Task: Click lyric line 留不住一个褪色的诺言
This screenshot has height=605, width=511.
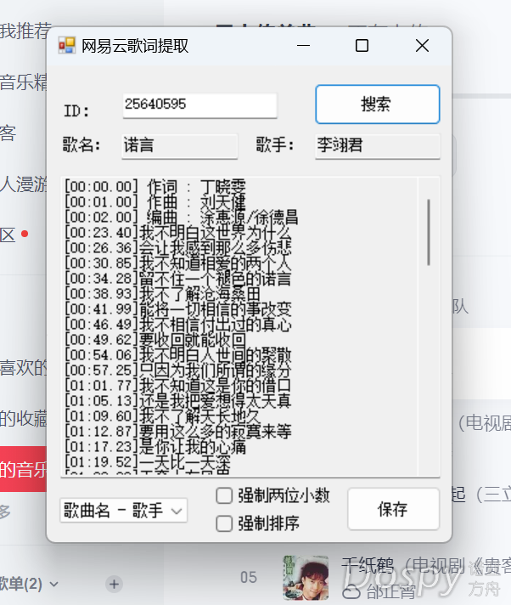Action: [x=177, y=278]
